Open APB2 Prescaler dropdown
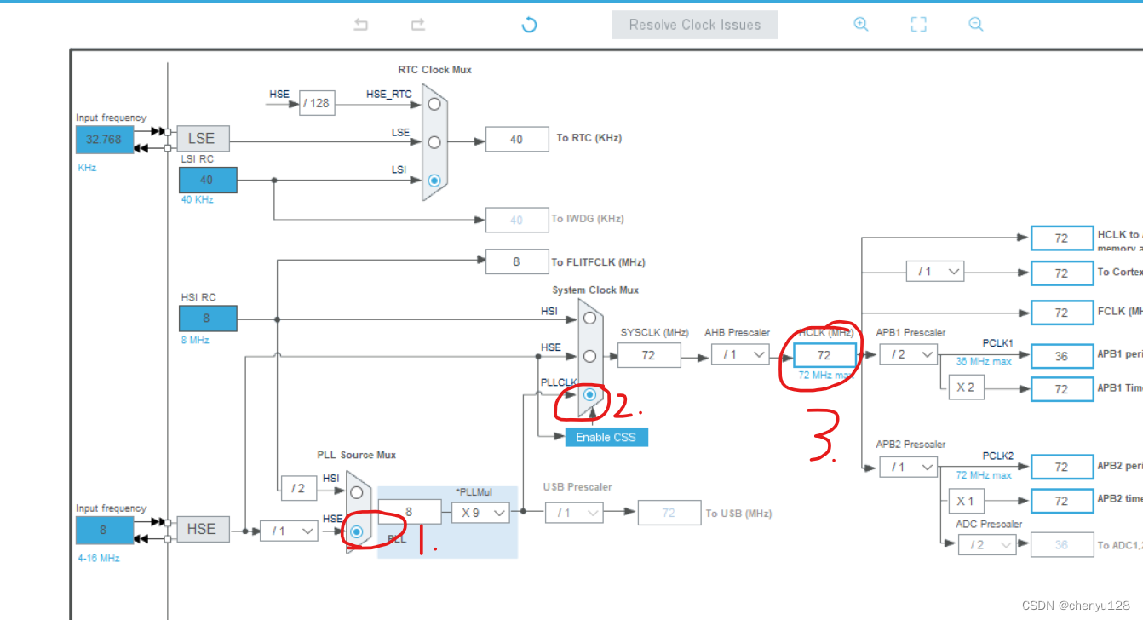This screenshot has width=1143, height=620. [909, 467]
